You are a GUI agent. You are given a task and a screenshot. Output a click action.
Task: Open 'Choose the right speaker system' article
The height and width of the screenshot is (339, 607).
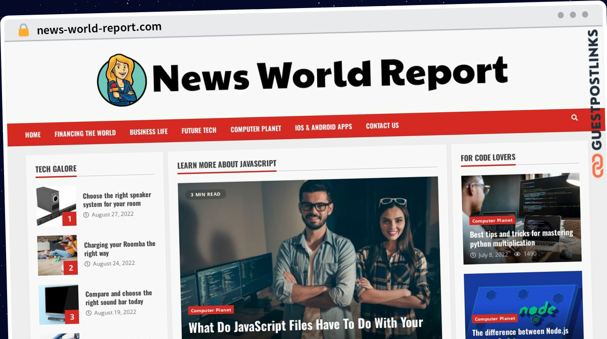tap(117, 199)
